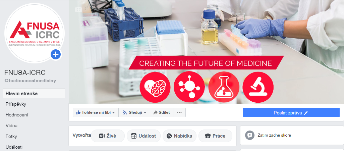Click the review score speech bubble icon

[x=250, y=135]
